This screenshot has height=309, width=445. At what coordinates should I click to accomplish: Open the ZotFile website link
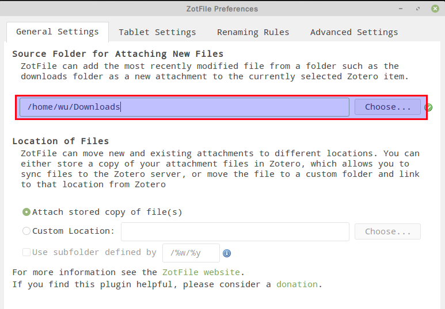201,272
